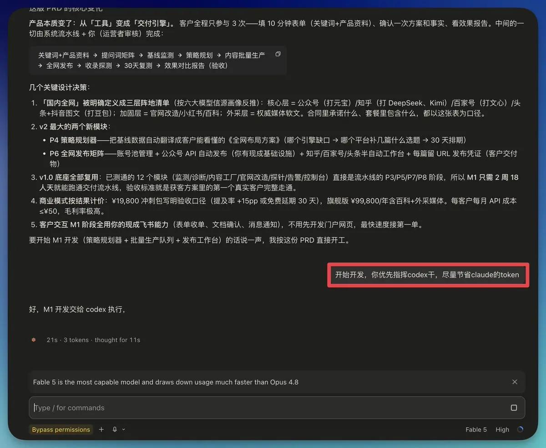Stop the running response with the square icon

(514, 408)
